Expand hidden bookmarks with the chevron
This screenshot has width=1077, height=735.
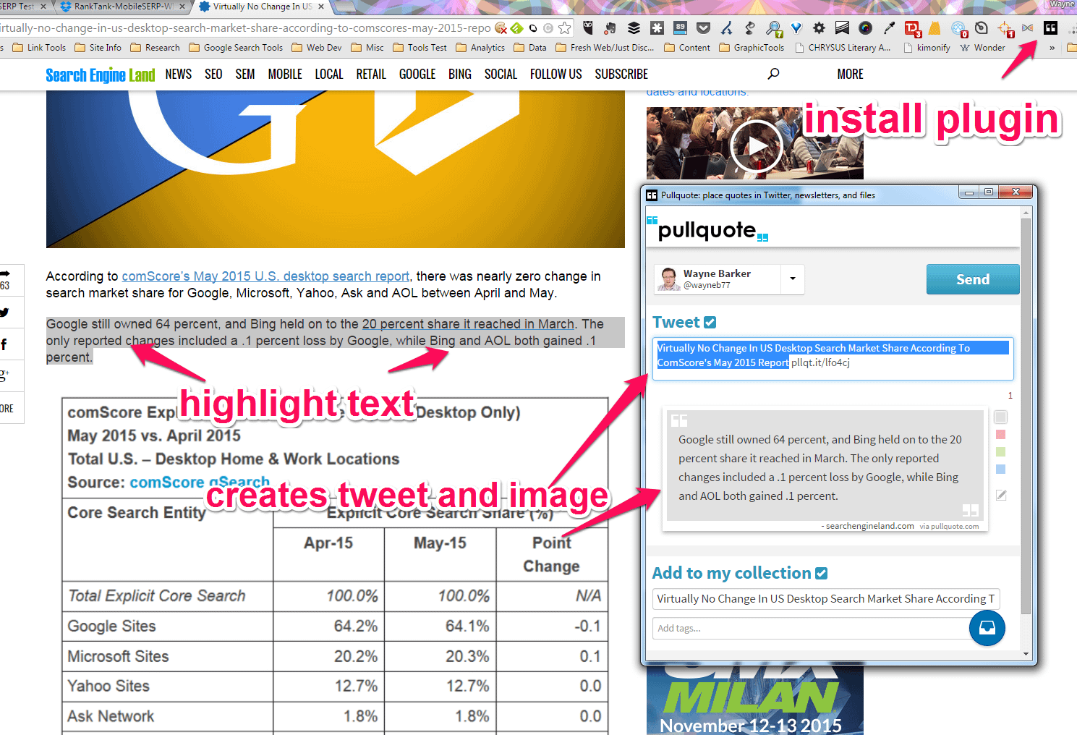[x=1052, y=48]
